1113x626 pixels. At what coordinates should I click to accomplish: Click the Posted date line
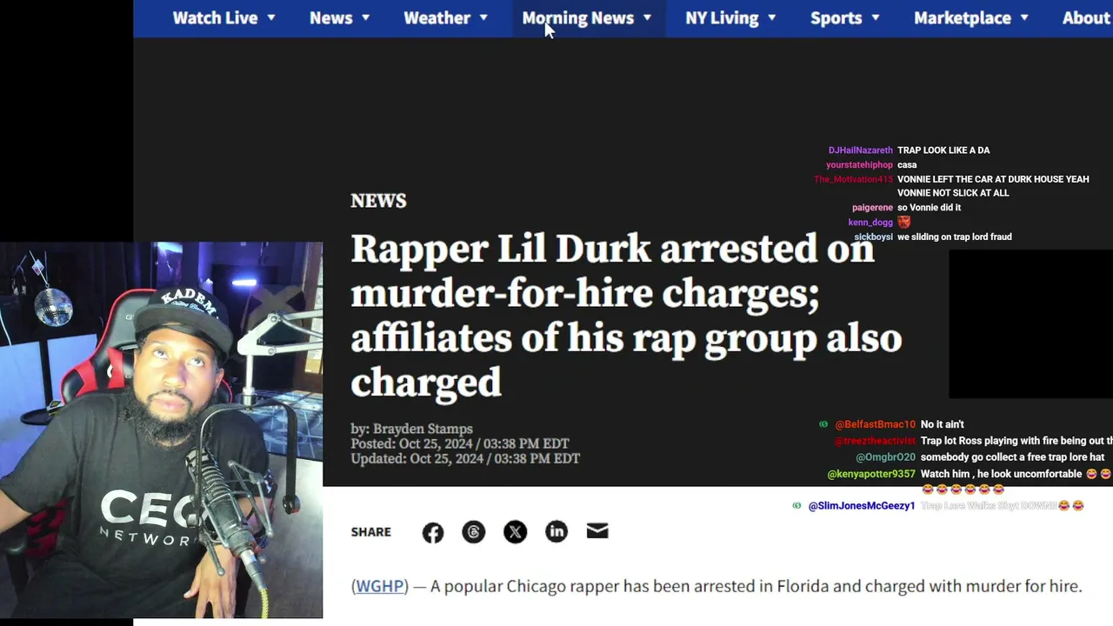459,443
